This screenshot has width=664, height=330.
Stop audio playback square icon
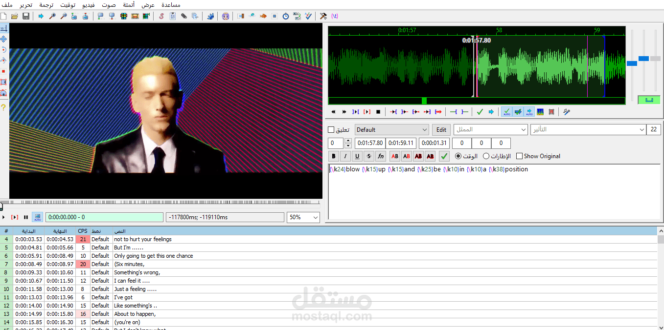(378, 112)
